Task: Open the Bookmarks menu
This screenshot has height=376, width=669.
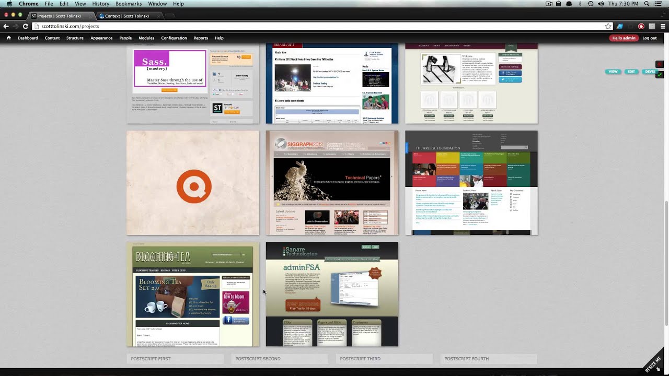Action: [129, 4]
